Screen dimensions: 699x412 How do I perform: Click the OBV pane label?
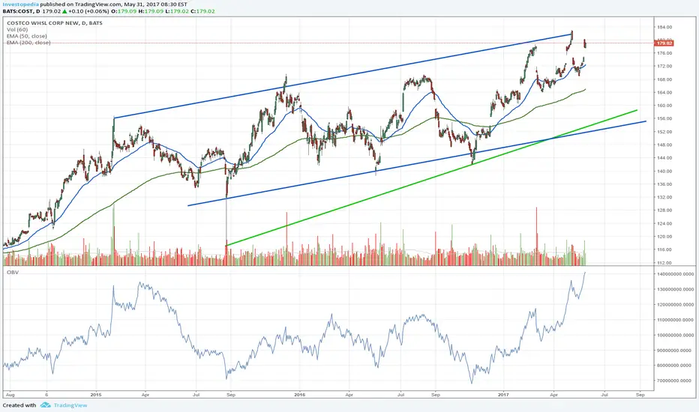tap(13, 272)
